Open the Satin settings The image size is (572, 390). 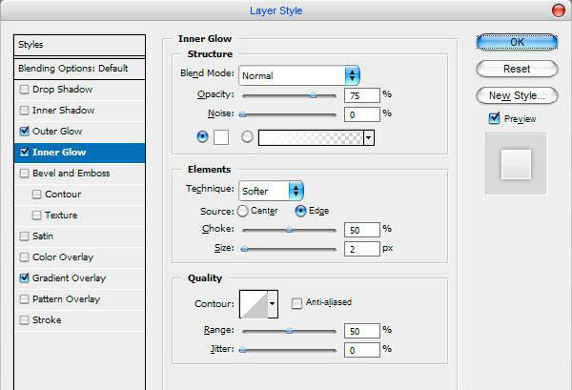click(43, 236)
